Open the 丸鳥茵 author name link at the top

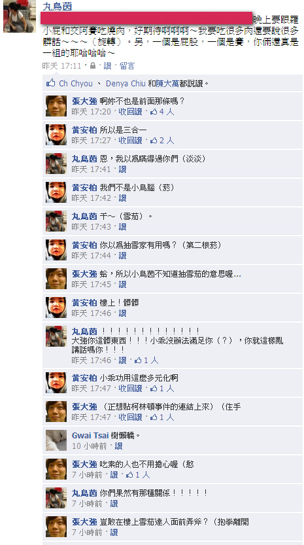58,7
